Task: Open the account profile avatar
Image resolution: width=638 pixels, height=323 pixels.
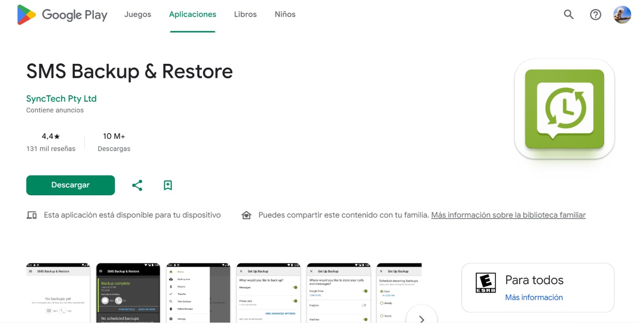Action: [x=622, y=15]
